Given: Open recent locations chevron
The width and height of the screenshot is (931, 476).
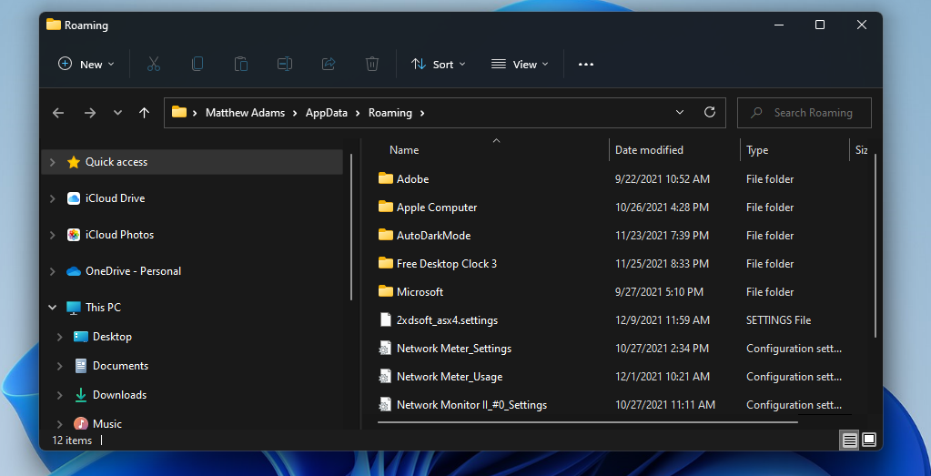Looking at the screenshot, I should pos(117,113).
